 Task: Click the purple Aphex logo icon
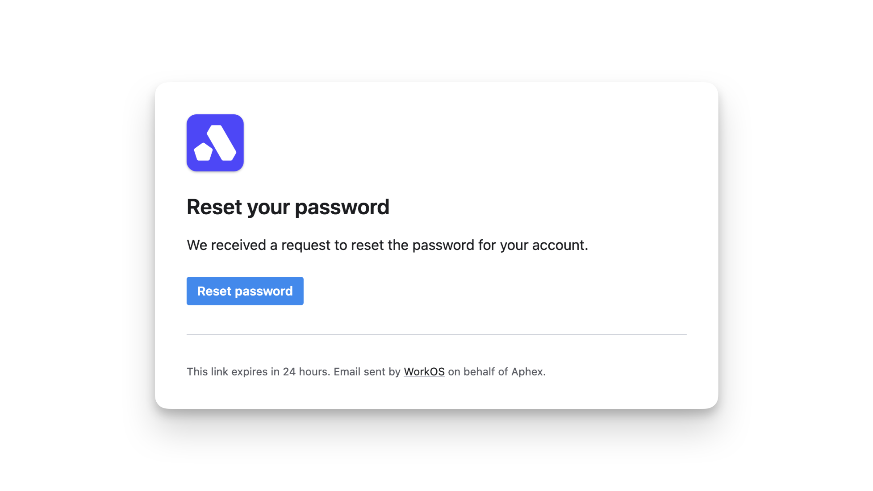215,143
